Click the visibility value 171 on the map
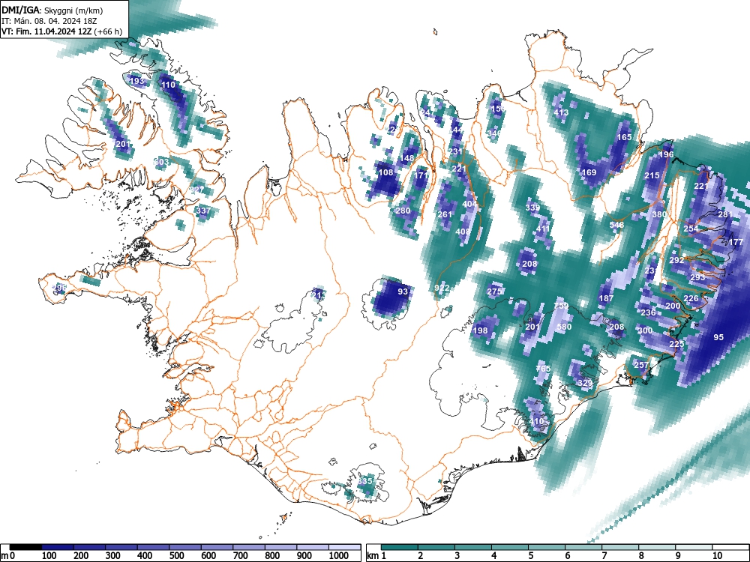Image resolution: width=750 pixels, height=562 pixels. 421,175
